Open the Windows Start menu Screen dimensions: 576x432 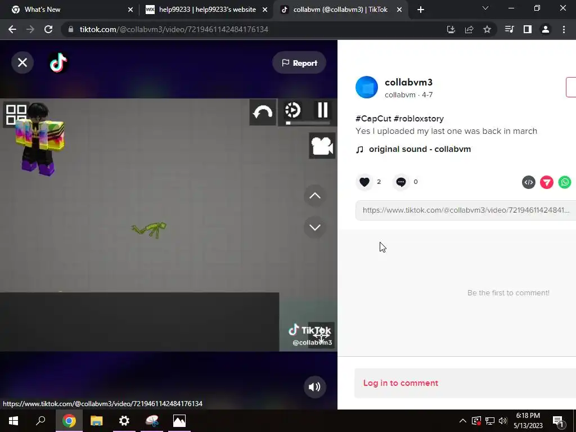13,421
